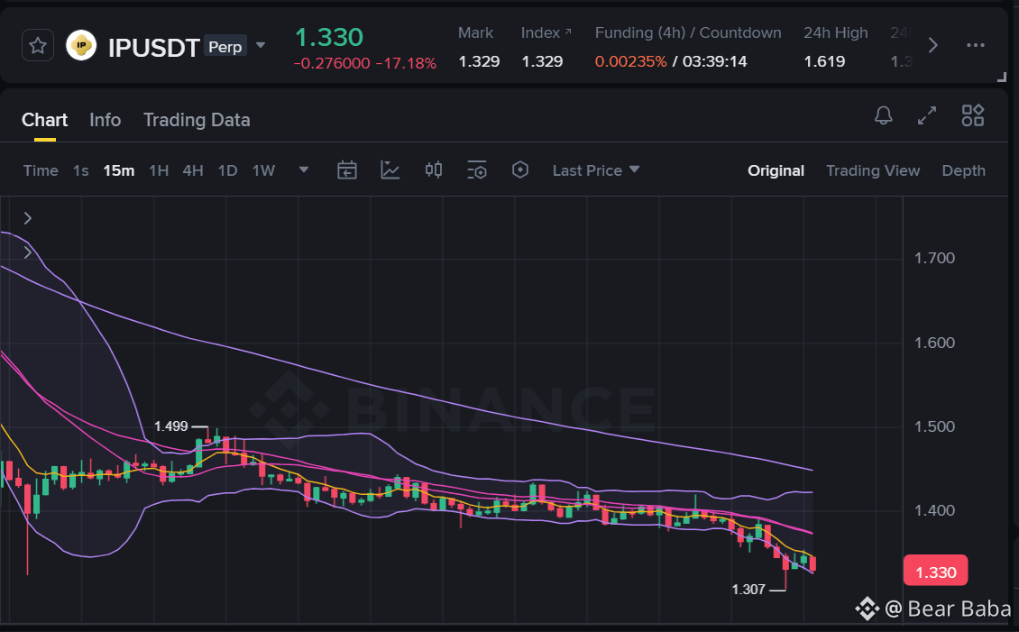Click the 24h High value 1.619
This screenshot has height=632, width=1019.
pyautogui.click(x=824, y=61)
